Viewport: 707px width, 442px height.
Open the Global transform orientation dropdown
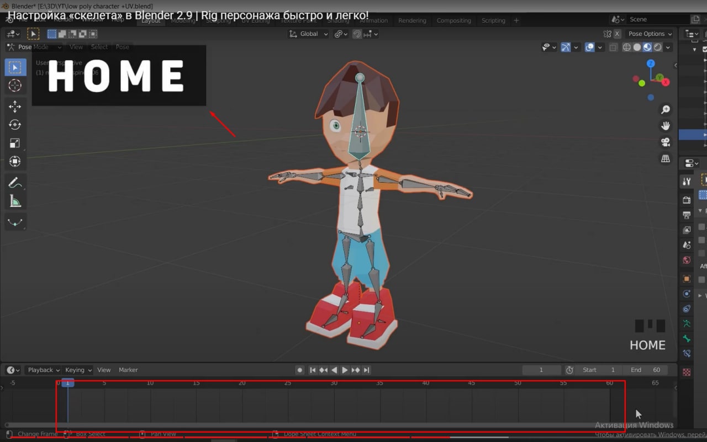[309, 34]
